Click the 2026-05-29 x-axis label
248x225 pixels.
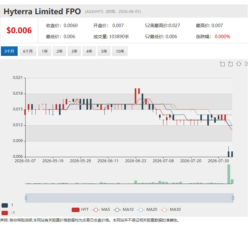pyautogui.click(x=80, y=161)
